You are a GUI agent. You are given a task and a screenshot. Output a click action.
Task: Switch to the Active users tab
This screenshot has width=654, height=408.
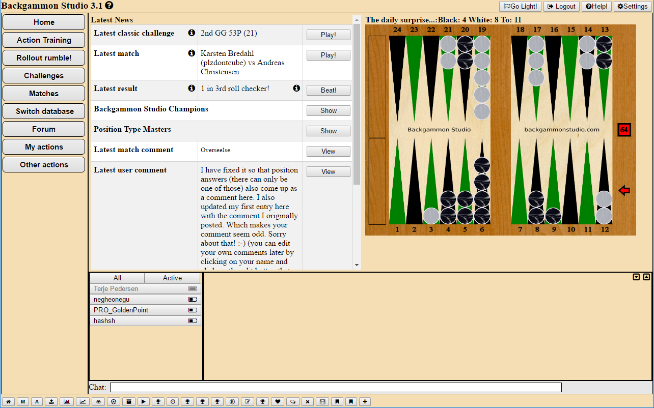coord(172,278)
